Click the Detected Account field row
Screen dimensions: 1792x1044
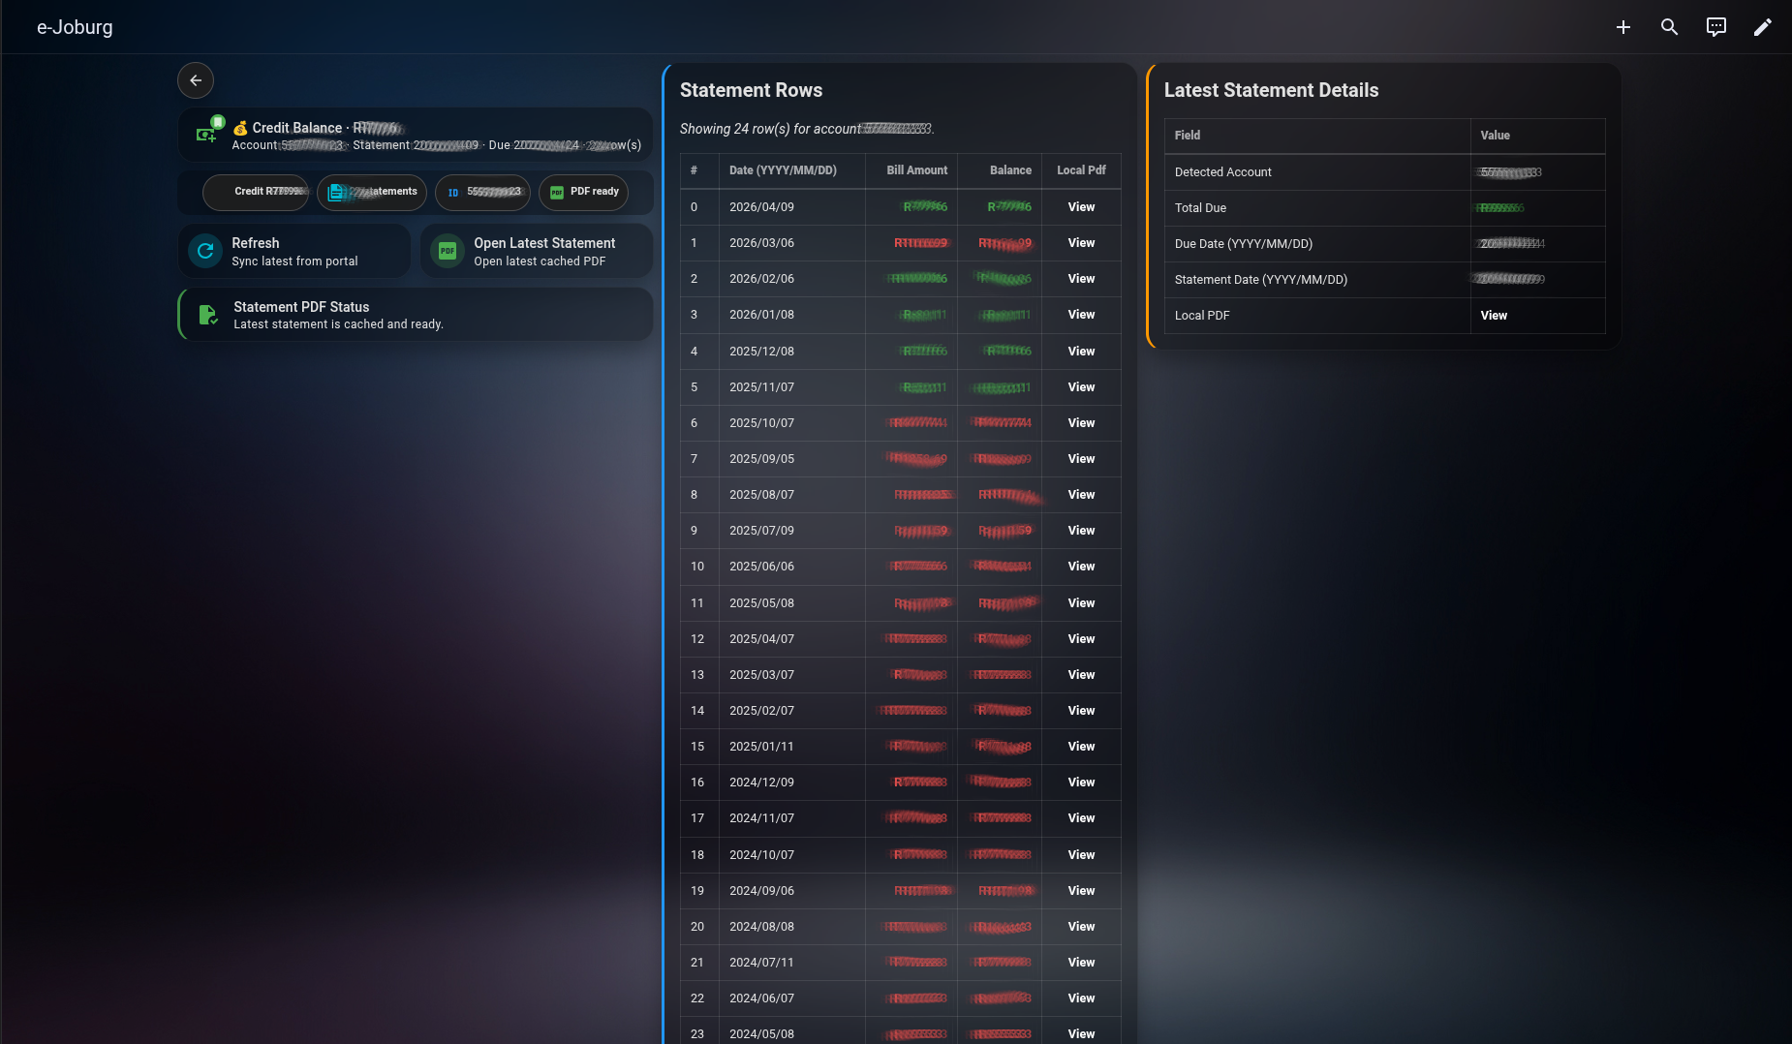[x=1384, y=172]
